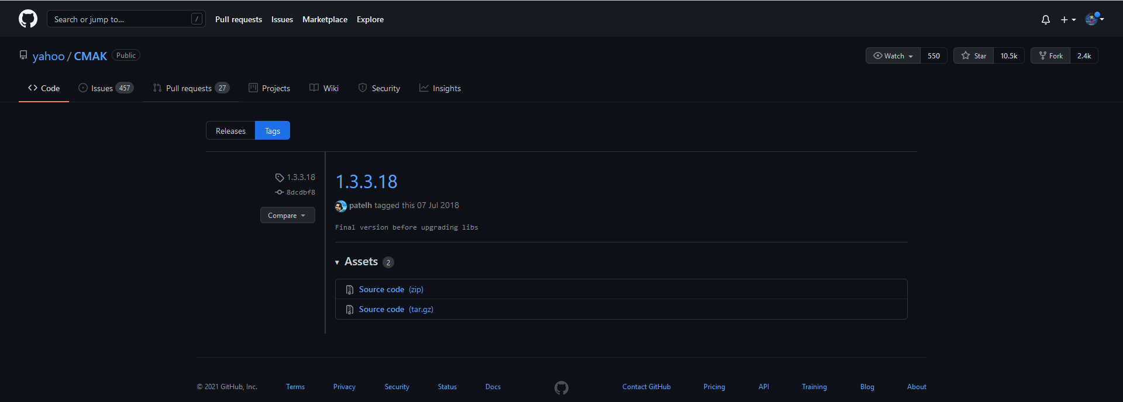Switch to the Projects tab

(269, 88)
